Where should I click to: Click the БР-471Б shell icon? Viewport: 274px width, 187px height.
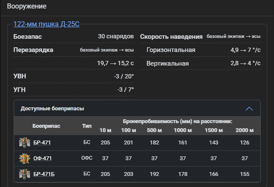coord(25,174)
